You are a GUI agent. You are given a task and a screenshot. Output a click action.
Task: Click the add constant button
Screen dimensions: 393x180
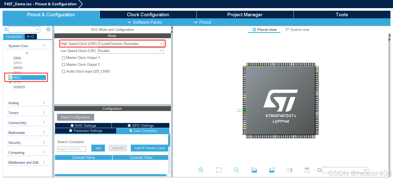click(x=98, y=148)
